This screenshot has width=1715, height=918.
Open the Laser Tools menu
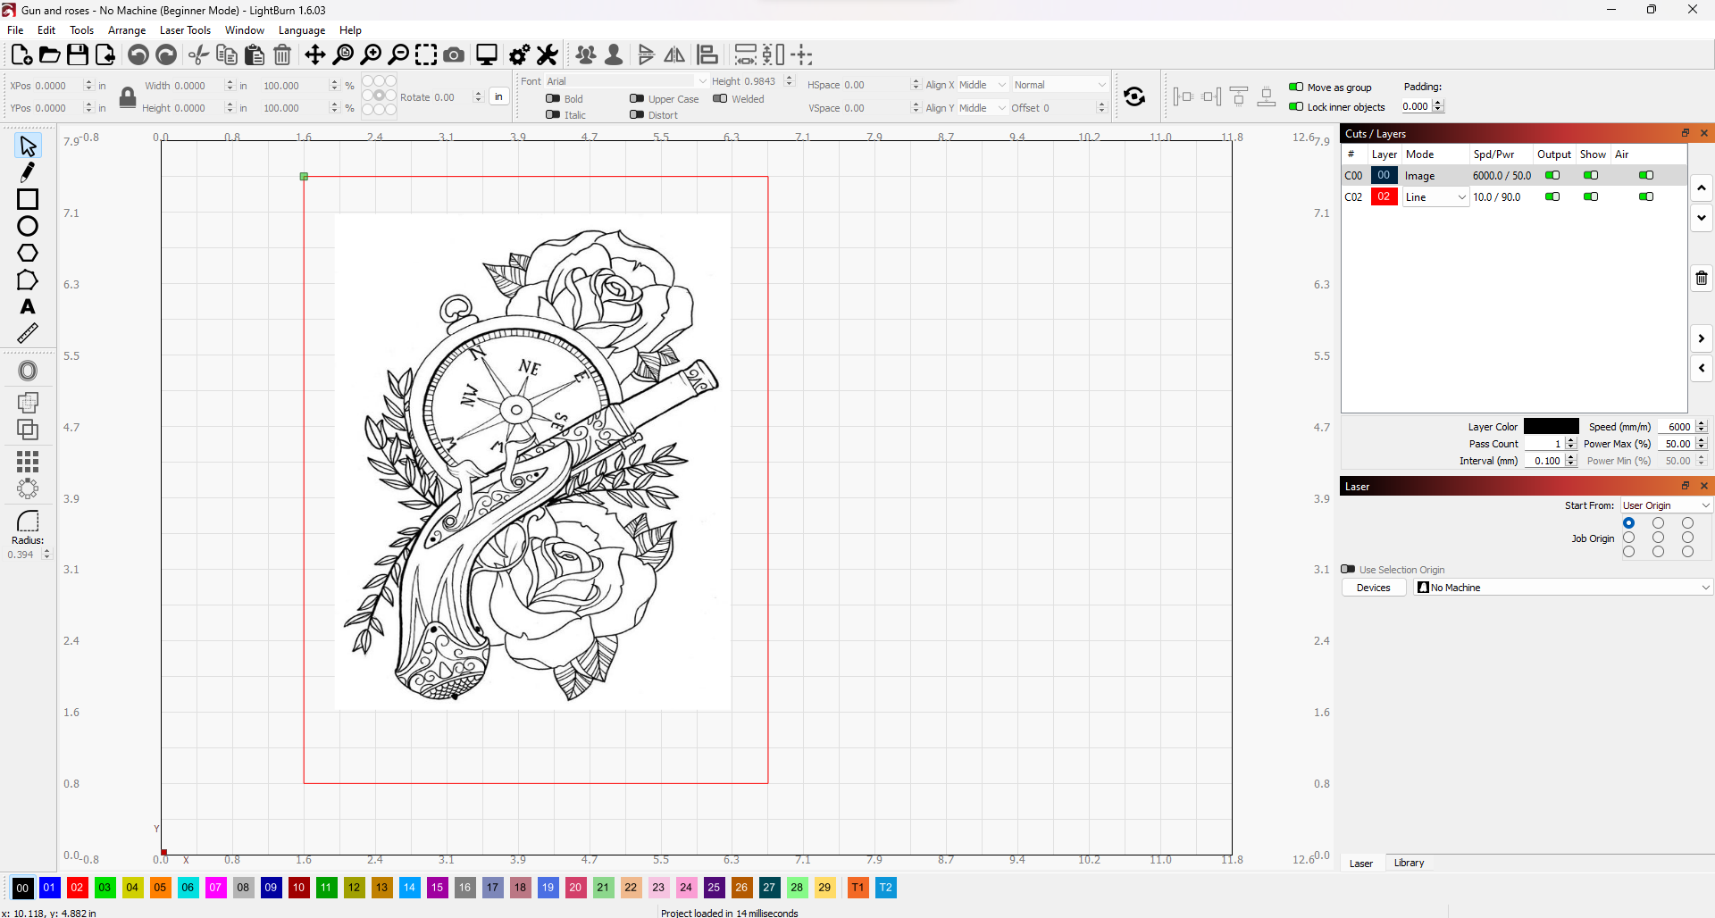point(185,30)
